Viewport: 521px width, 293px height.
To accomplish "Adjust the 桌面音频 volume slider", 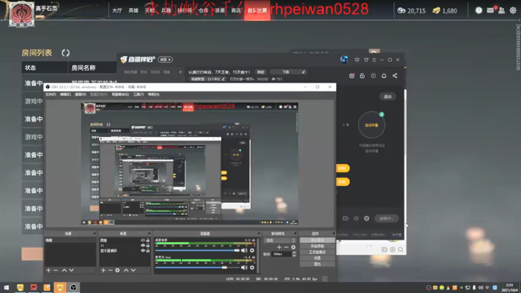I will coord(197,251).
